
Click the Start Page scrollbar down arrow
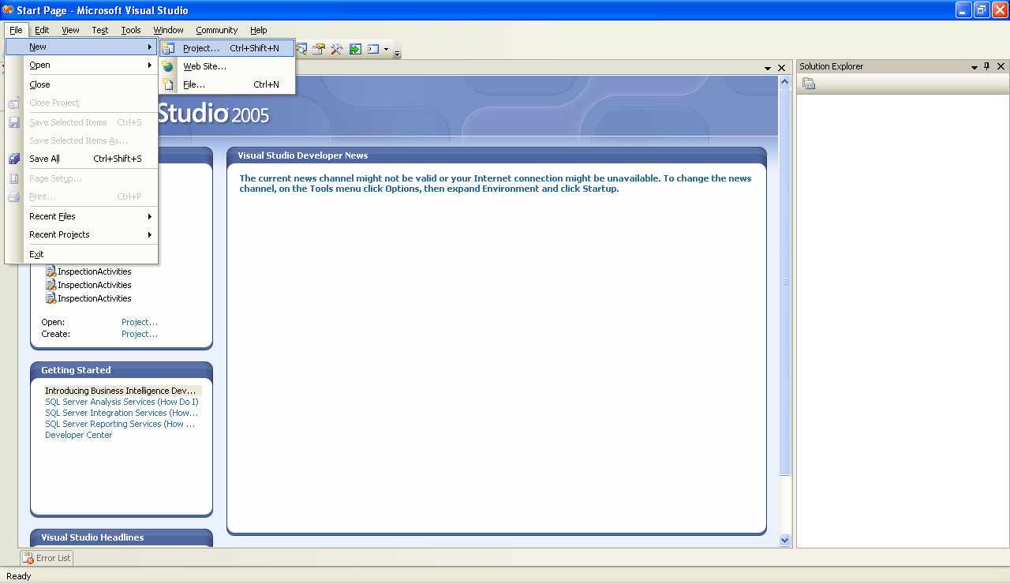coord(785,541)
